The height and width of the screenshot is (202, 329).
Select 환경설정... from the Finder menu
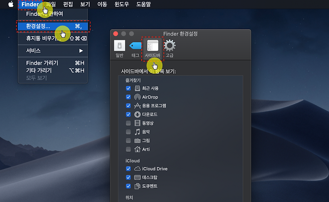click(x=53, y=26)
